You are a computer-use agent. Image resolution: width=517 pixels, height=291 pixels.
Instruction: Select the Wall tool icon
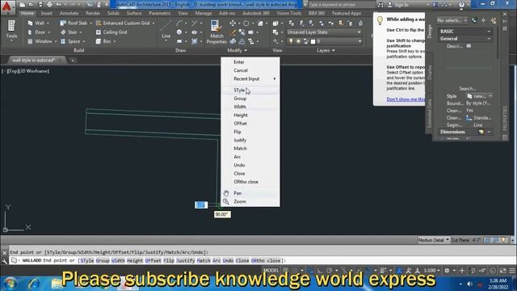tap(30, 23)
